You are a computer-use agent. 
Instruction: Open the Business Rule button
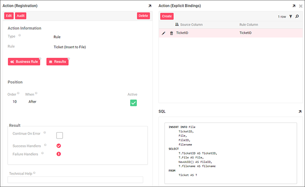click(24, 61)
